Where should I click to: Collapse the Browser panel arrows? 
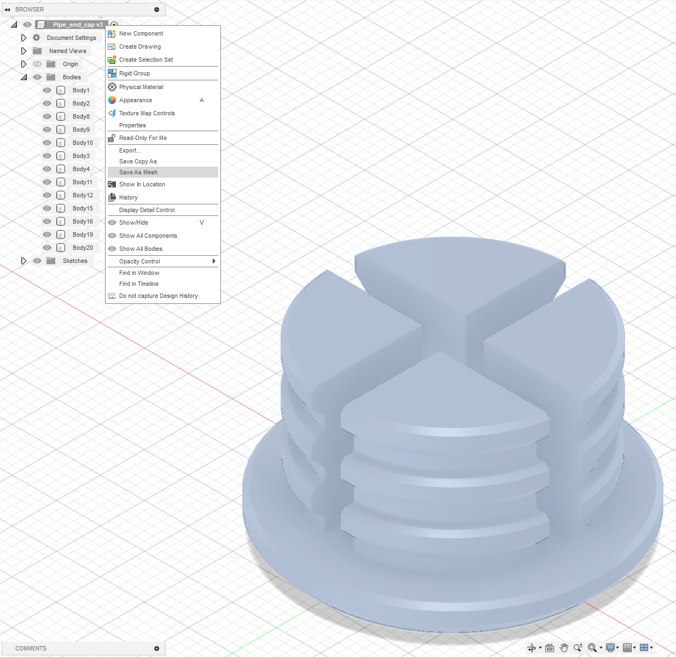7,9
